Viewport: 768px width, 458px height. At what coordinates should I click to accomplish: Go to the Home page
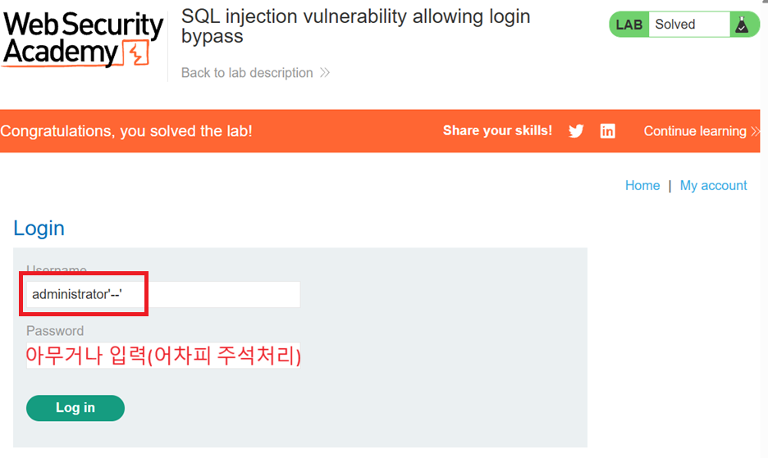(x=642, y=185)
